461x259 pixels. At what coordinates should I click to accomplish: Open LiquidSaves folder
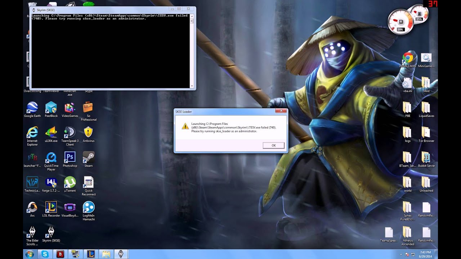point(426,110)
